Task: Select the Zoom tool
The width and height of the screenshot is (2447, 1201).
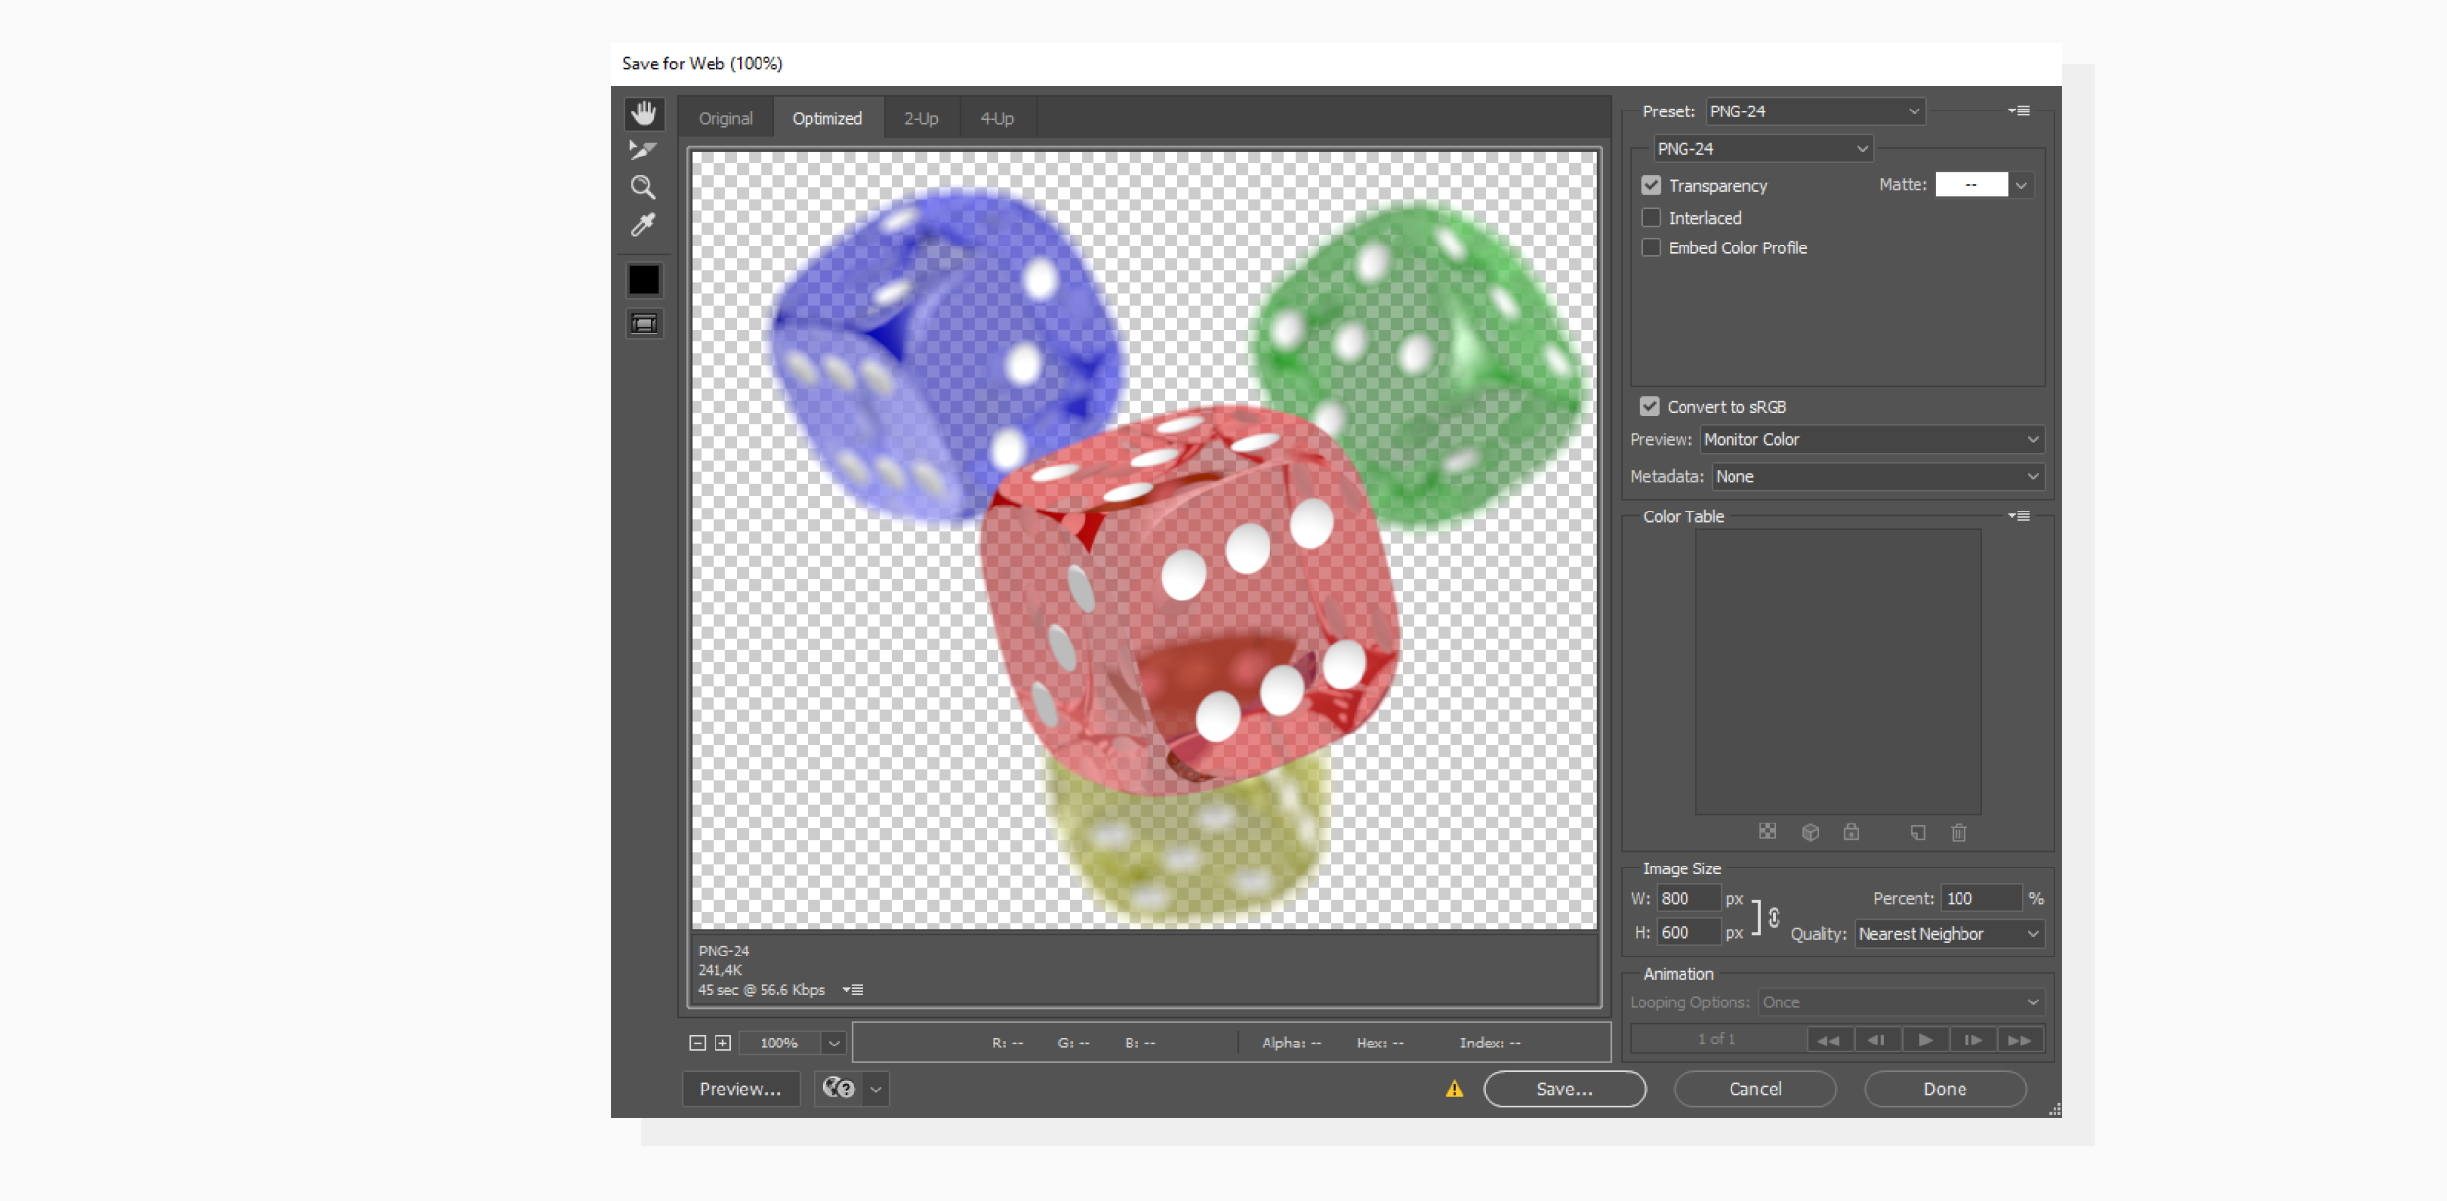Action: pyautogui.click(x=643, y=186)
